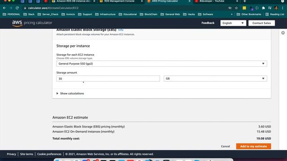
Task: Open the Invincix bookmarks folder
Action: click(68, 14)
